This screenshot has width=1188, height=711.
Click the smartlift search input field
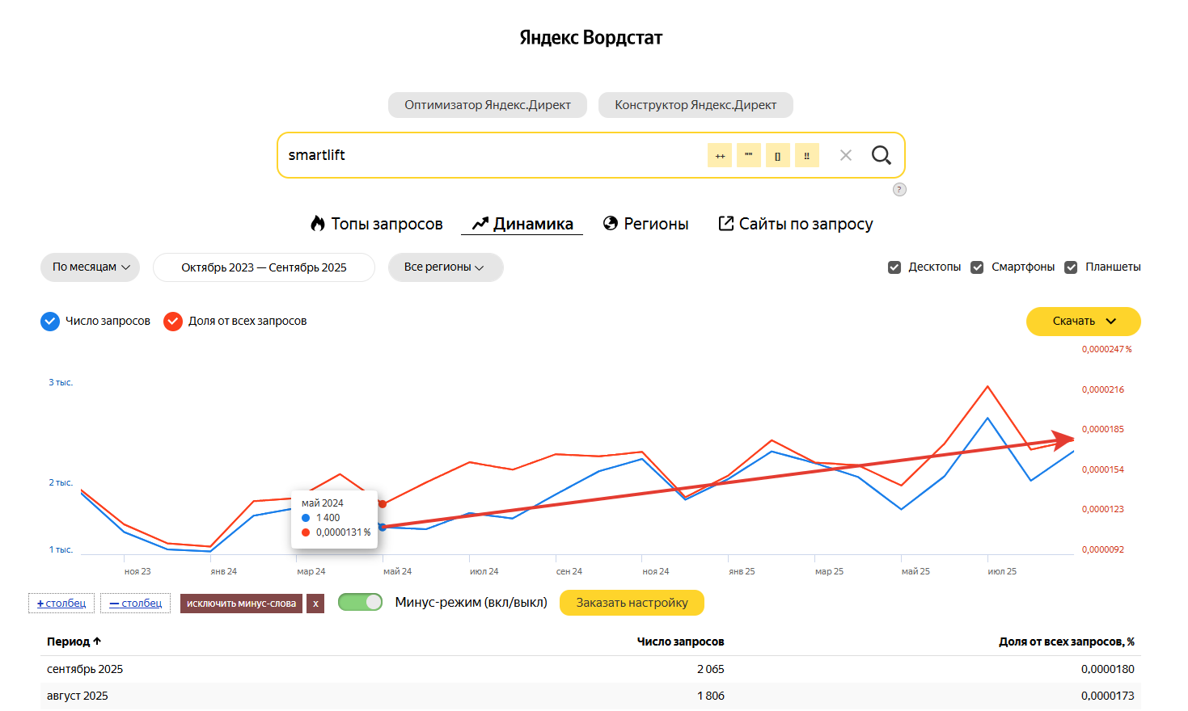[x=485, y=155]
